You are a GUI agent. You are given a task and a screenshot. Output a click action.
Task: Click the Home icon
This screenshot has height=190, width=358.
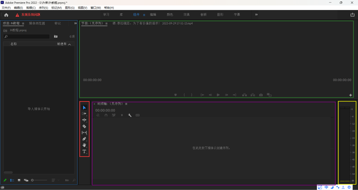coord(6,15)
